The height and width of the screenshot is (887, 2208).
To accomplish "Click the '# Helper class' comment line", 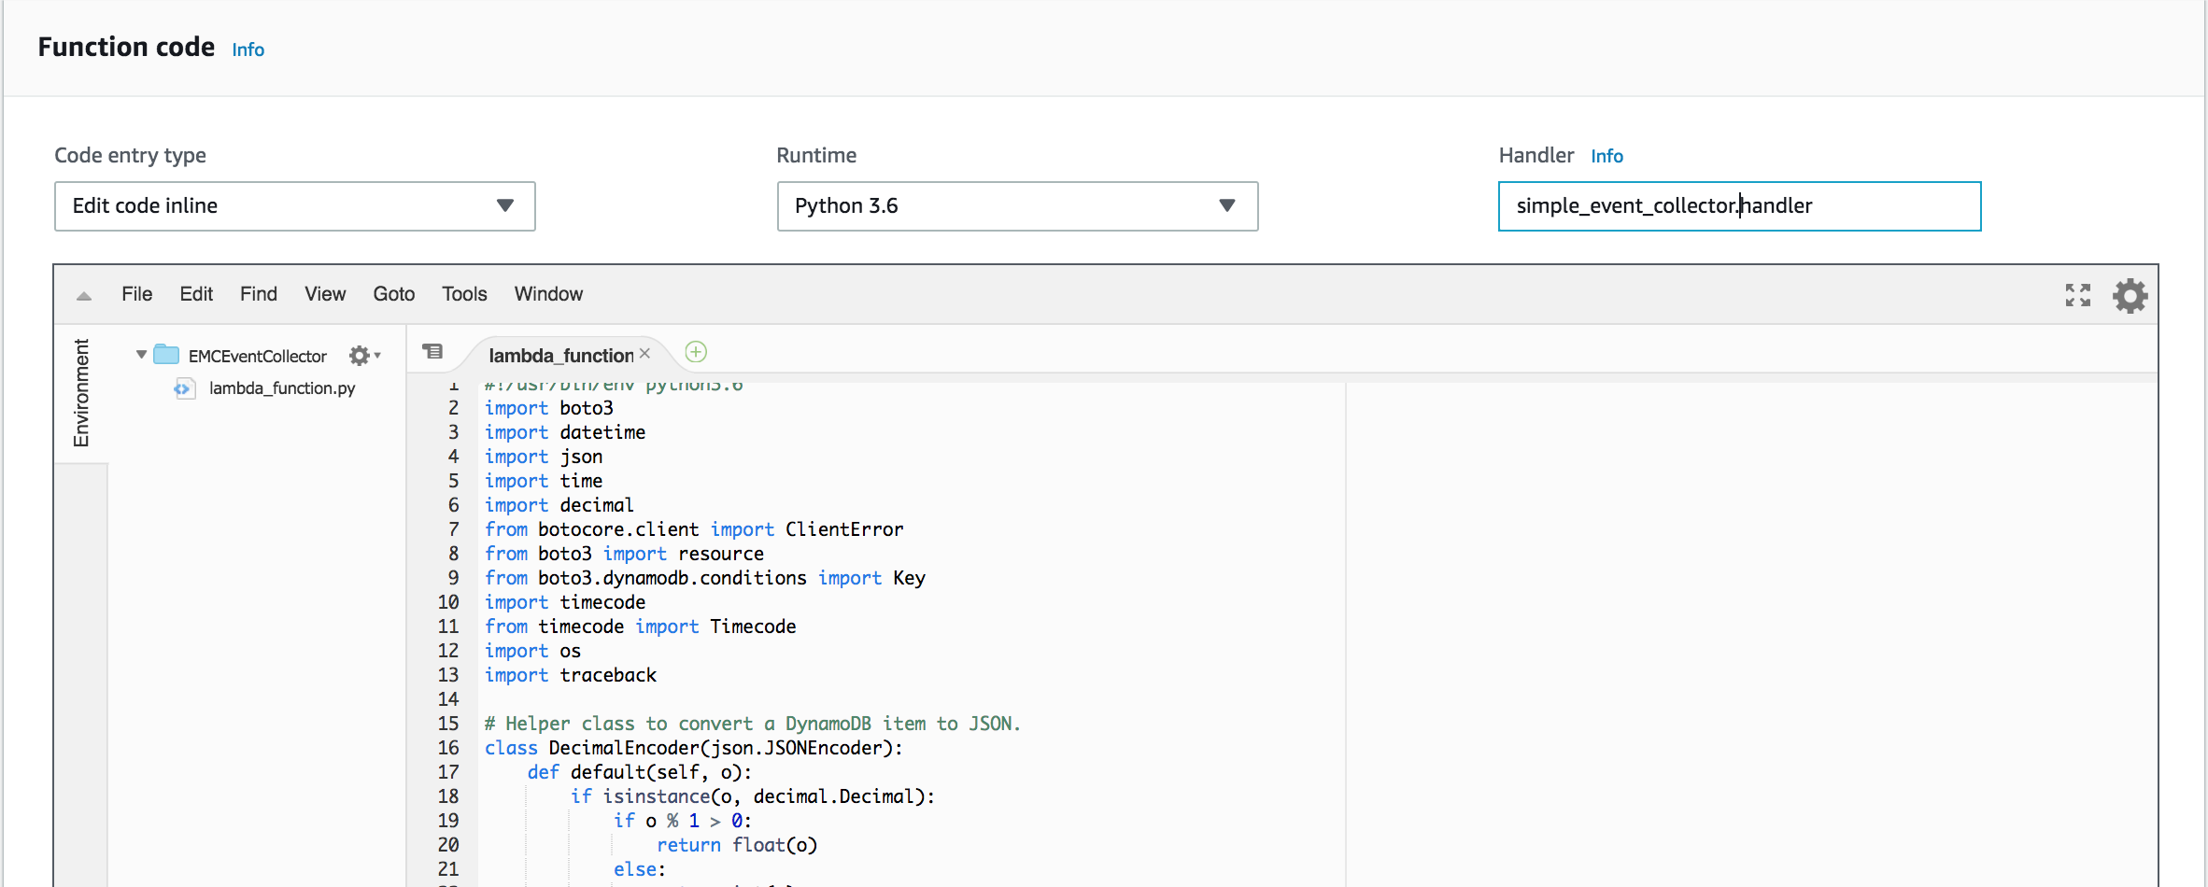I will tap(753, 724).
